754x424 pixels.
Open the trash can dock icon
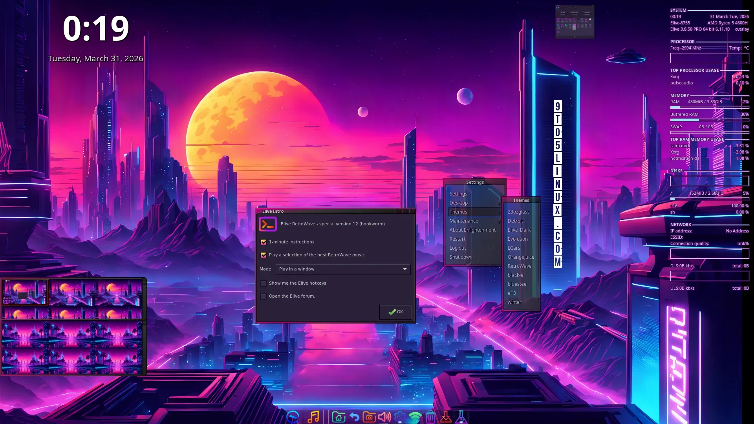(x=430, y=417)
